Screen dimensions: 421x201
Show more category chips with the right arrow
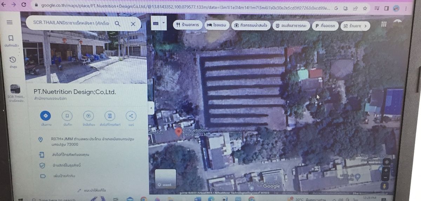pyautogui.click(x=366, y=26)
